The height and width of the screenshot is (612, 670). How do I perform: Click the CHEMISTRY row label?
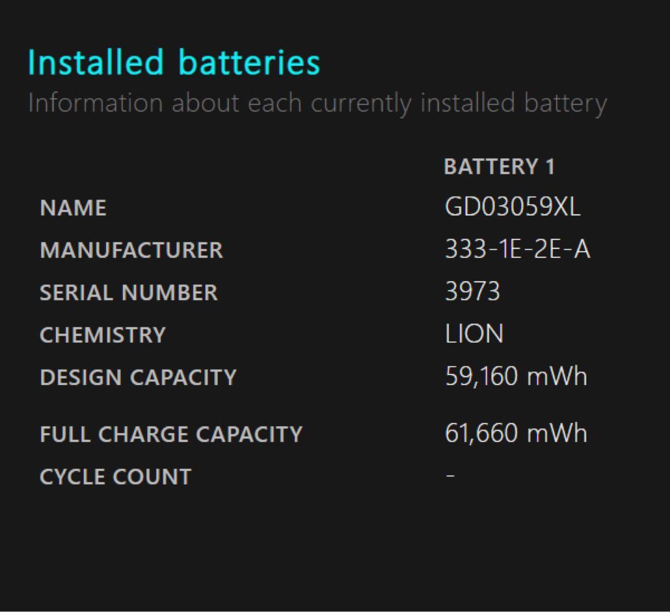point(102,335)
